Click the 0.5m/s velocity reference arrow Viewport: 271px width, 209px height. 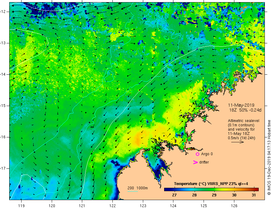click(x=237, y=142)
